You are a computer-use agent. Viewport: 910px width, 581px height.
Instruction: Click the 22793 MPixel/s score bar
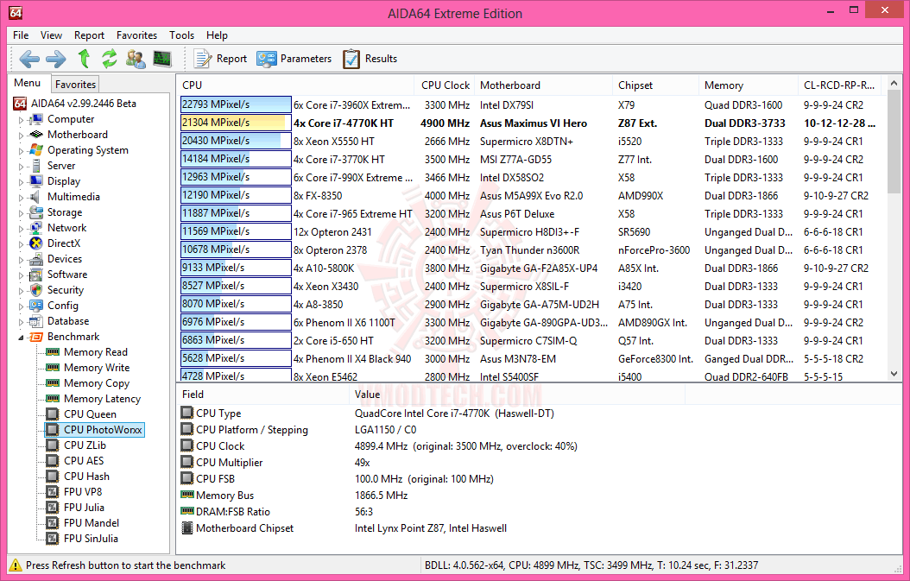(236, 104)
